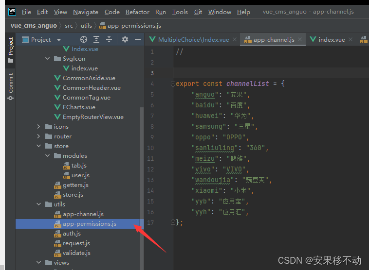Toggle the Project tool window sidebar button
Screen dimensions: 369x270
[10, 50]
